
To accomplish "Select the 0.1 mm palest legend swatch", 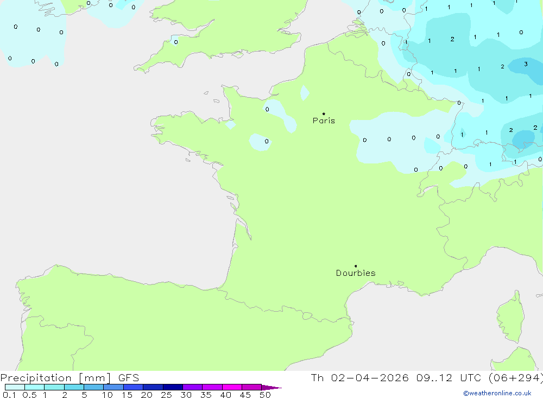I will 15,387.
